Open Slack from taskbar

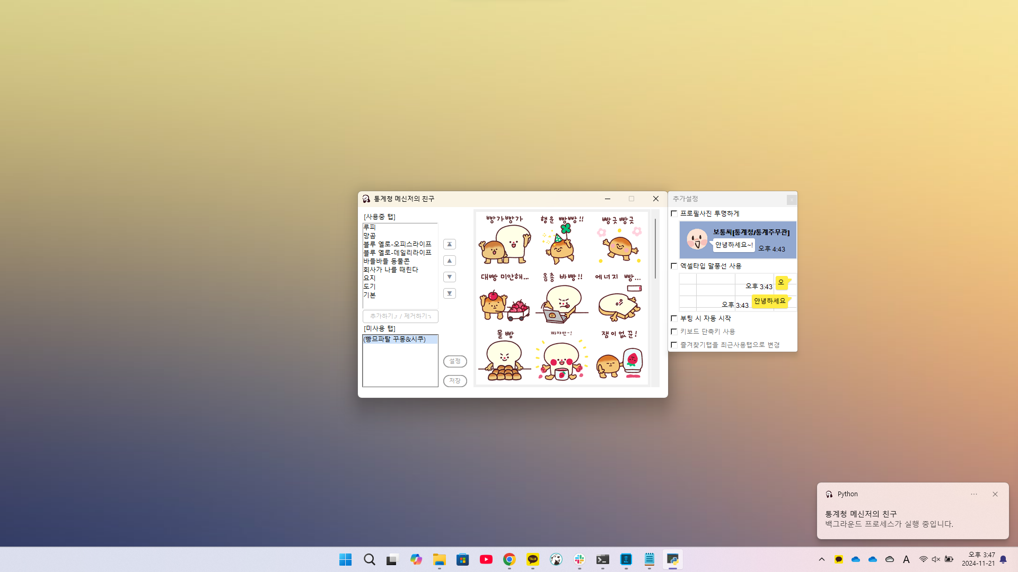[579, 559]
